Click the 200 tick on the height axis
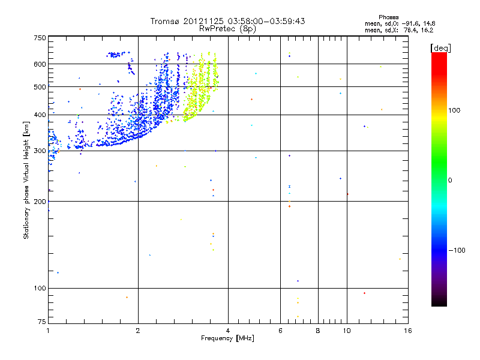 pos(40,202)
